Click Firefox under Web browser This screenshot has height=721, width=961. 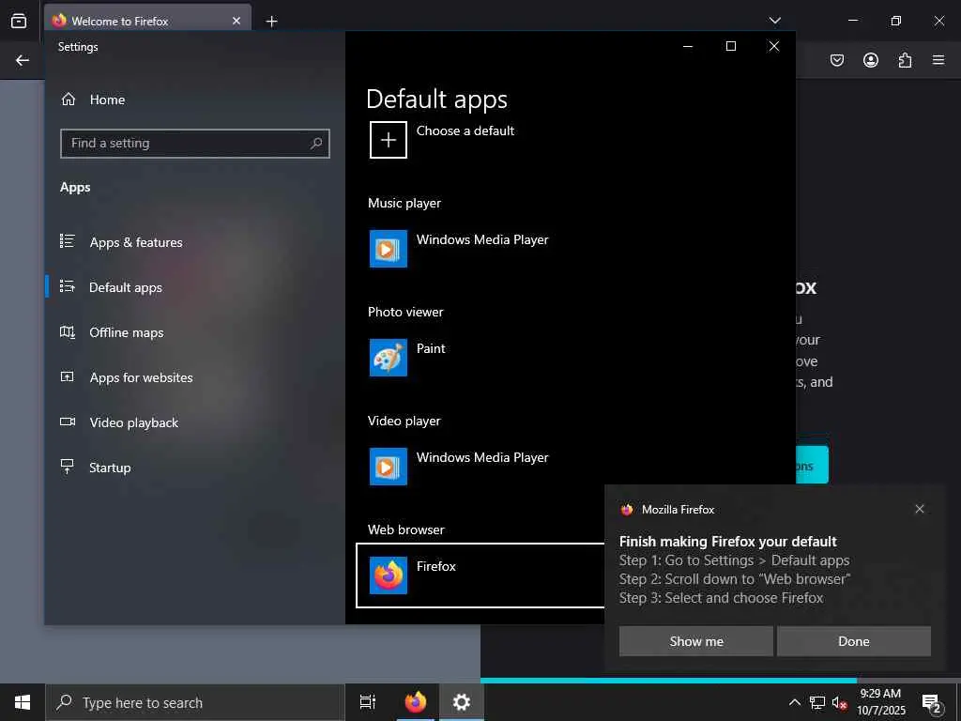click(480, 575)
